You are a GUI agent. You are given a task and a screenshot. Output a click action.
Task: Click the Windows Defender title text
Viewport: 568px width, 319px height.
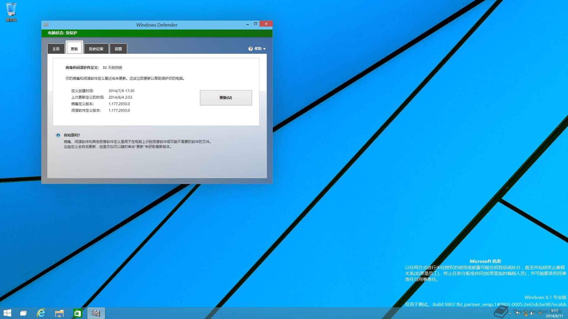157,25
